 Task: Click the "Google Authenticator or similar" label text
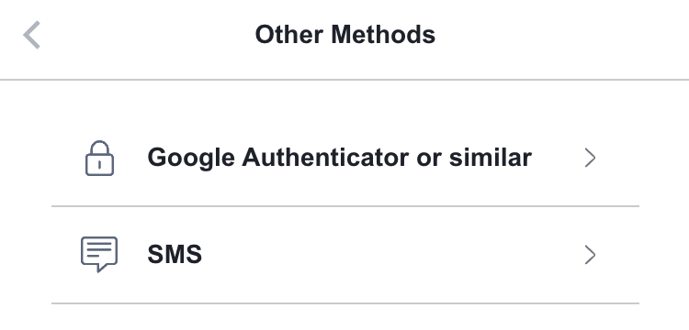[339, 159]
